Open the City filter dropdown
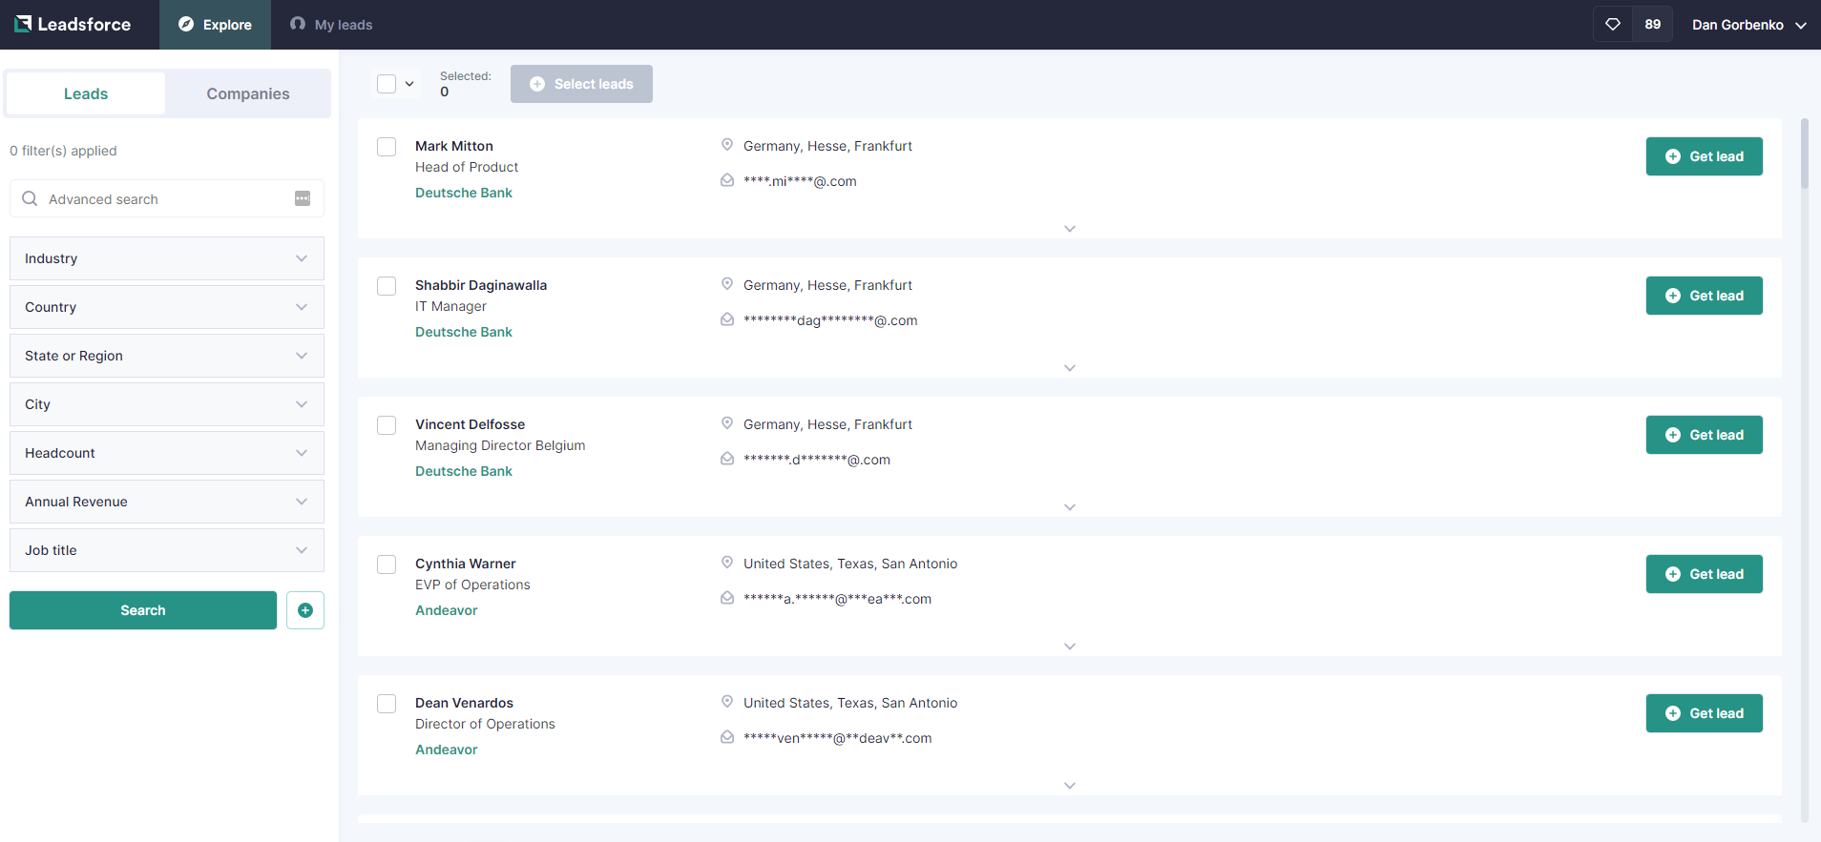This screenshot has width=1821, height=842. [167, 404]
